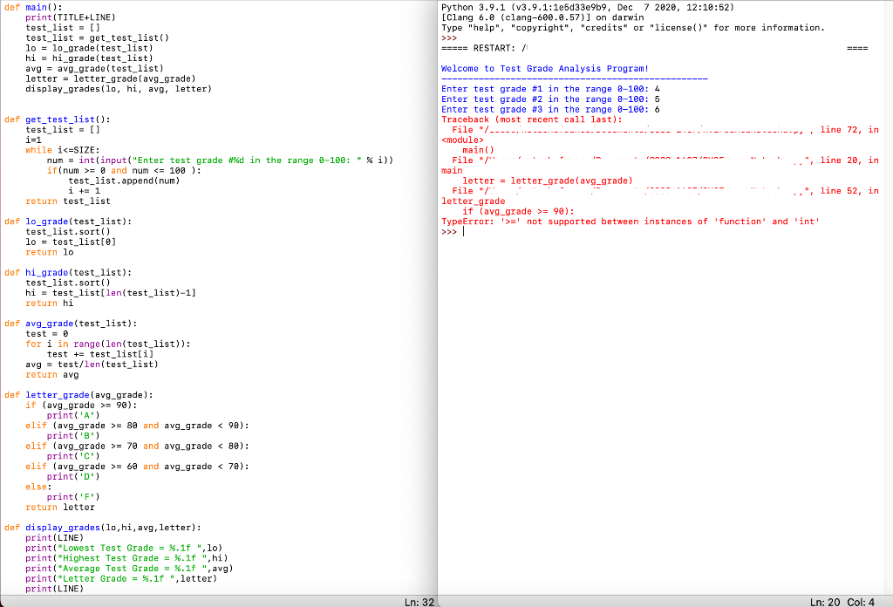Place cursor on the main() function definition
Image resolution: width=893 pixels, height=607 pixels.
click(33, 6)
